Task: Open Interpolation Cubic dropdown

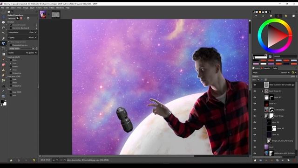Action: [x=22, y=32]
